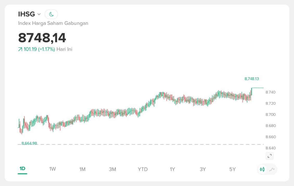Select the 1W time range tab
294x186 pixels.
pyautogui.click(x=53, y=169)
